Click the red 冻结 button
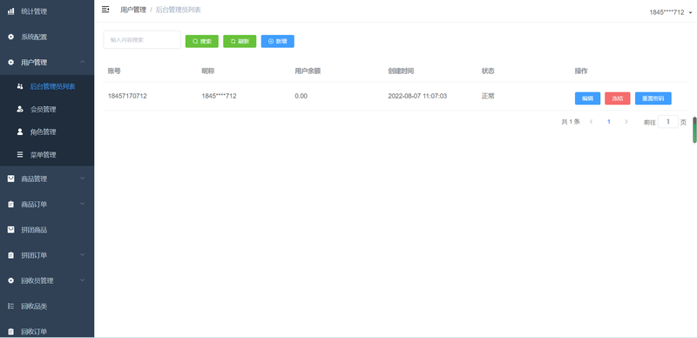The image size is (697, 338). click(618, 98)
